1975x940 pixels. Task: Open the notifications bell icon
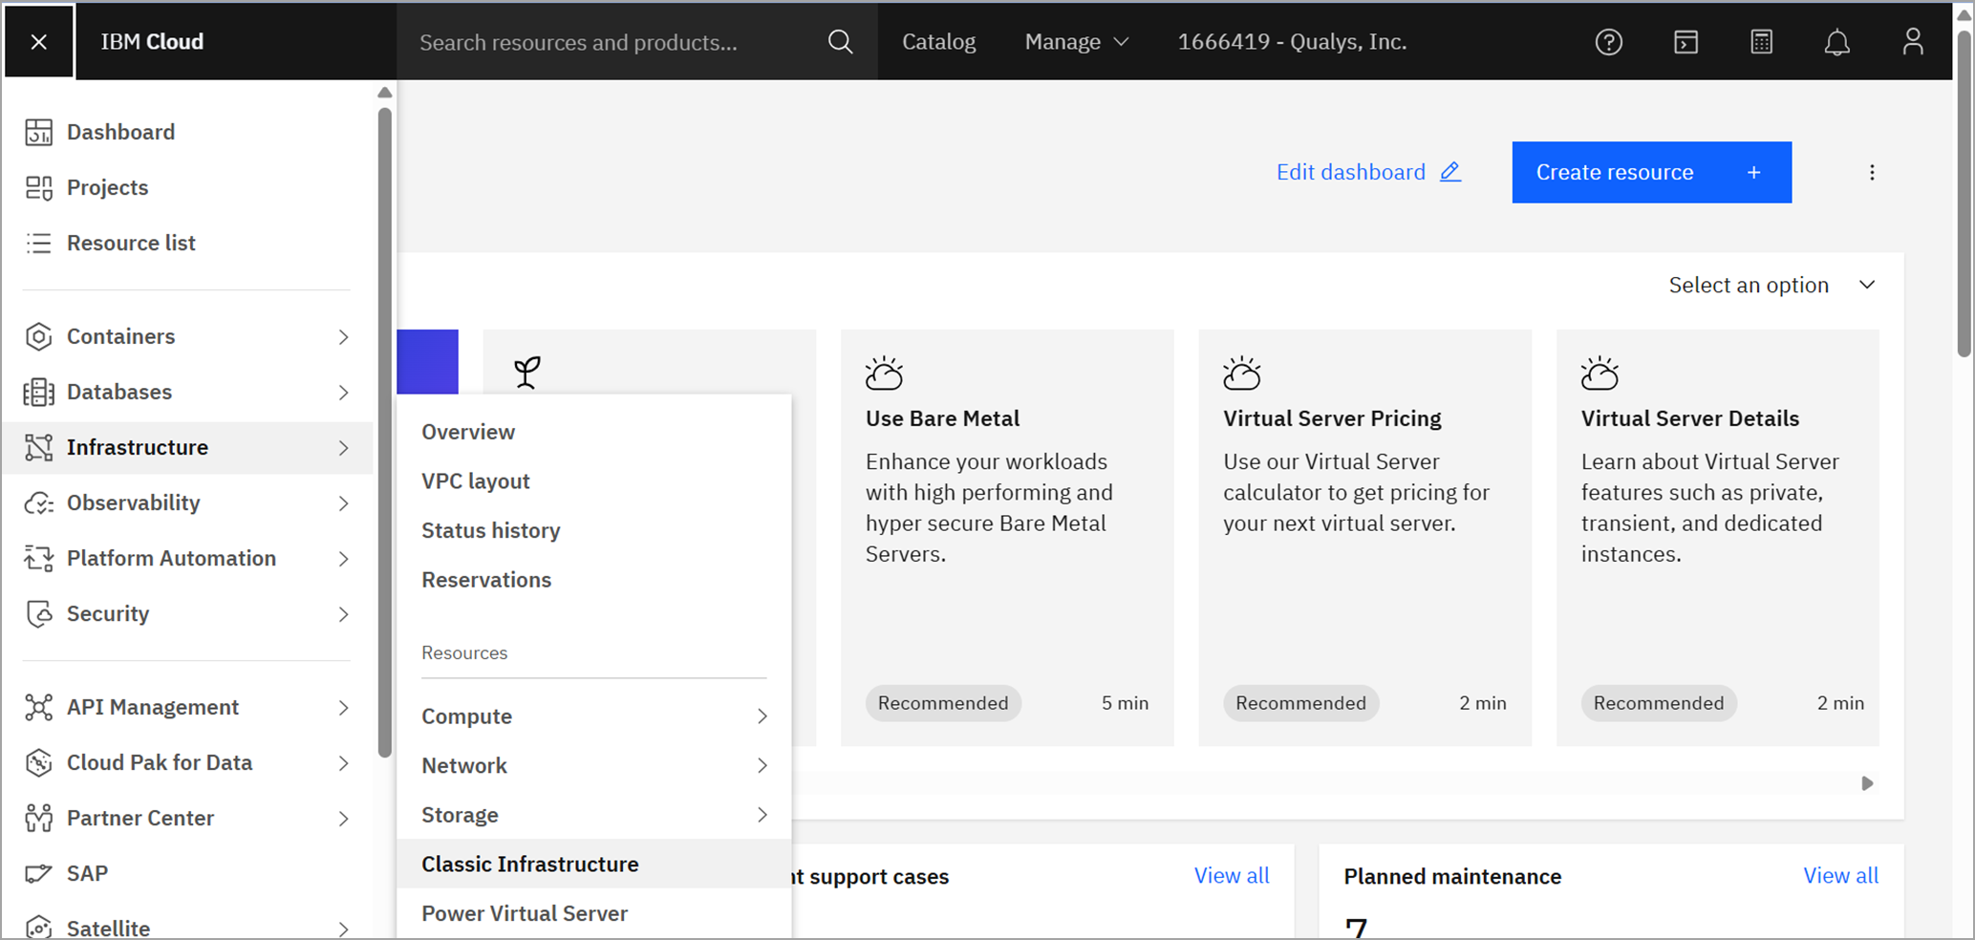click(1836, 42)
